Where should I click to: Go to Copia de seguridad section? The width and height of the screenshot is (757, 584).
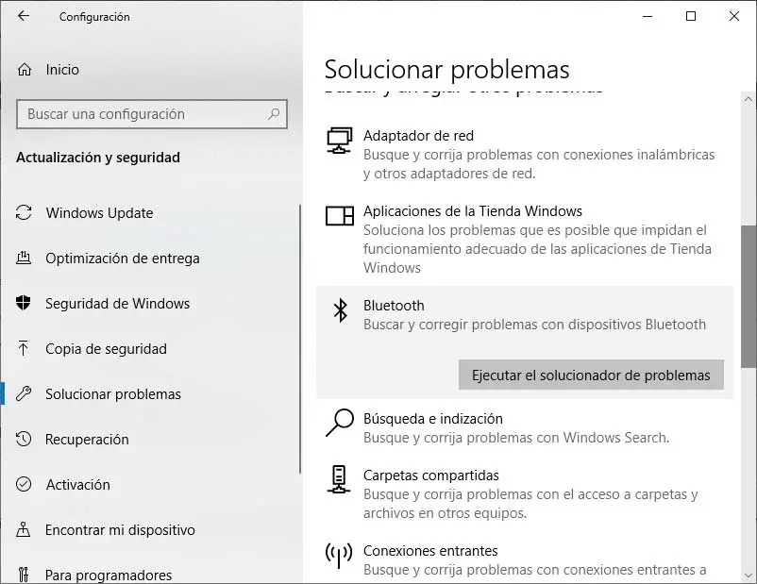click(106, 349)
